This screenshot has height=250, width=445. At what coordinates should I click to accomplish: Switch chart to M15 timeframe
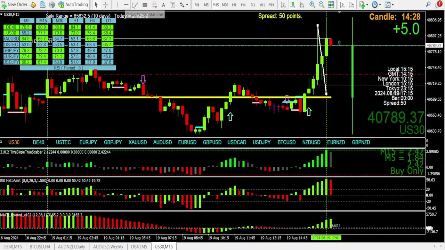coord(216,5)
